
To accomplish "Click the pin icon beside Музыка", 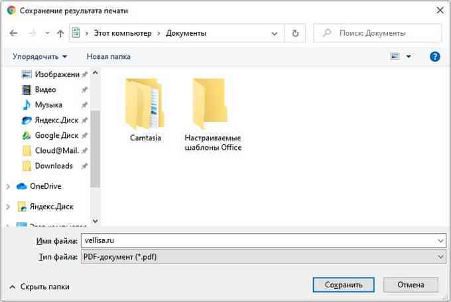I will (x=84, y=105).
